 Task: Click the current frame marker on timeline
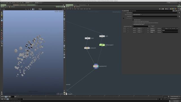[x=18, y=96]
